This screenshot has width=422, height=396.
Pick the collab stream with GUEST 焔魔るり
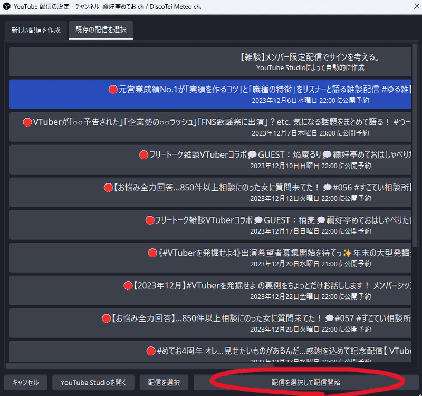pyautogui.click(x=210, y=160)
